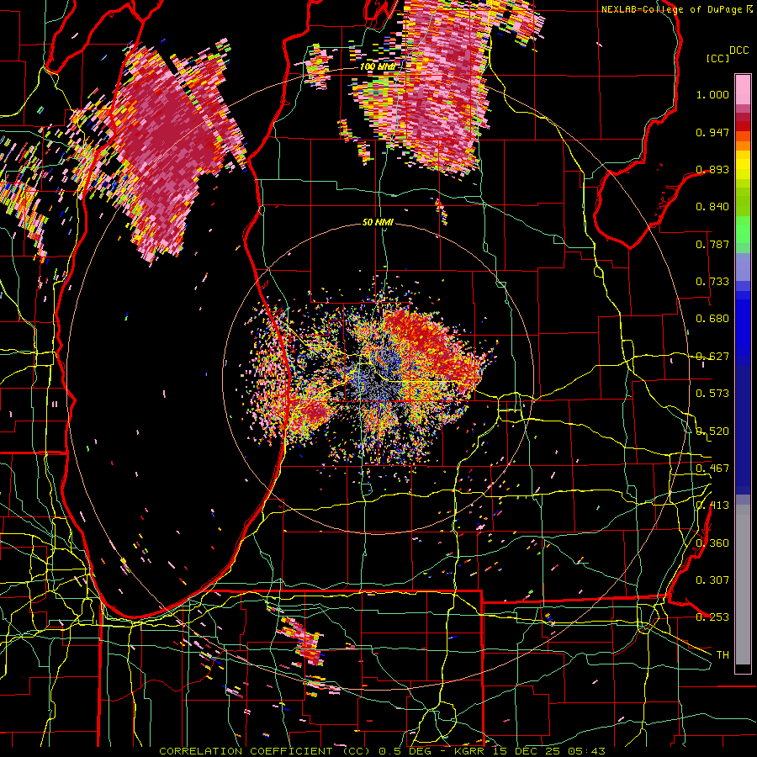Click the 0.893 legend value

(712, 169)
